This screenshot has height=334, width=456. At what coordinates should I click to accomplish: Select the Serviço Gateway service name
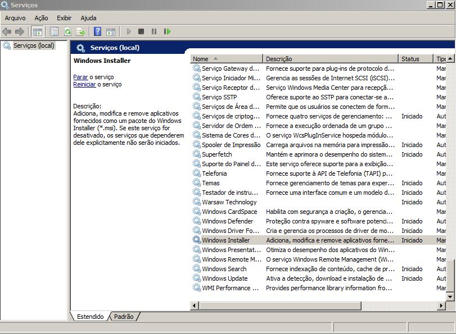[231, 68]
